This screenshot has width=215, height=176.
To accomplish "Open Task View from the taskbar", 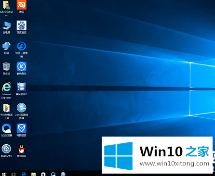I will (x=13, y=174).
